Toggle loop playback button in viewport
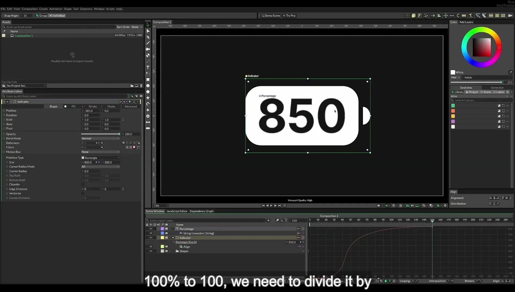Screen dimensions: 515x292 [284, 206]
